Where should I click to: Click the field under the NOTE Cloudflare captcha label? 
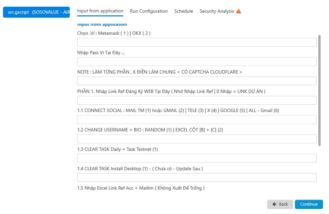[x=197, y=81]
